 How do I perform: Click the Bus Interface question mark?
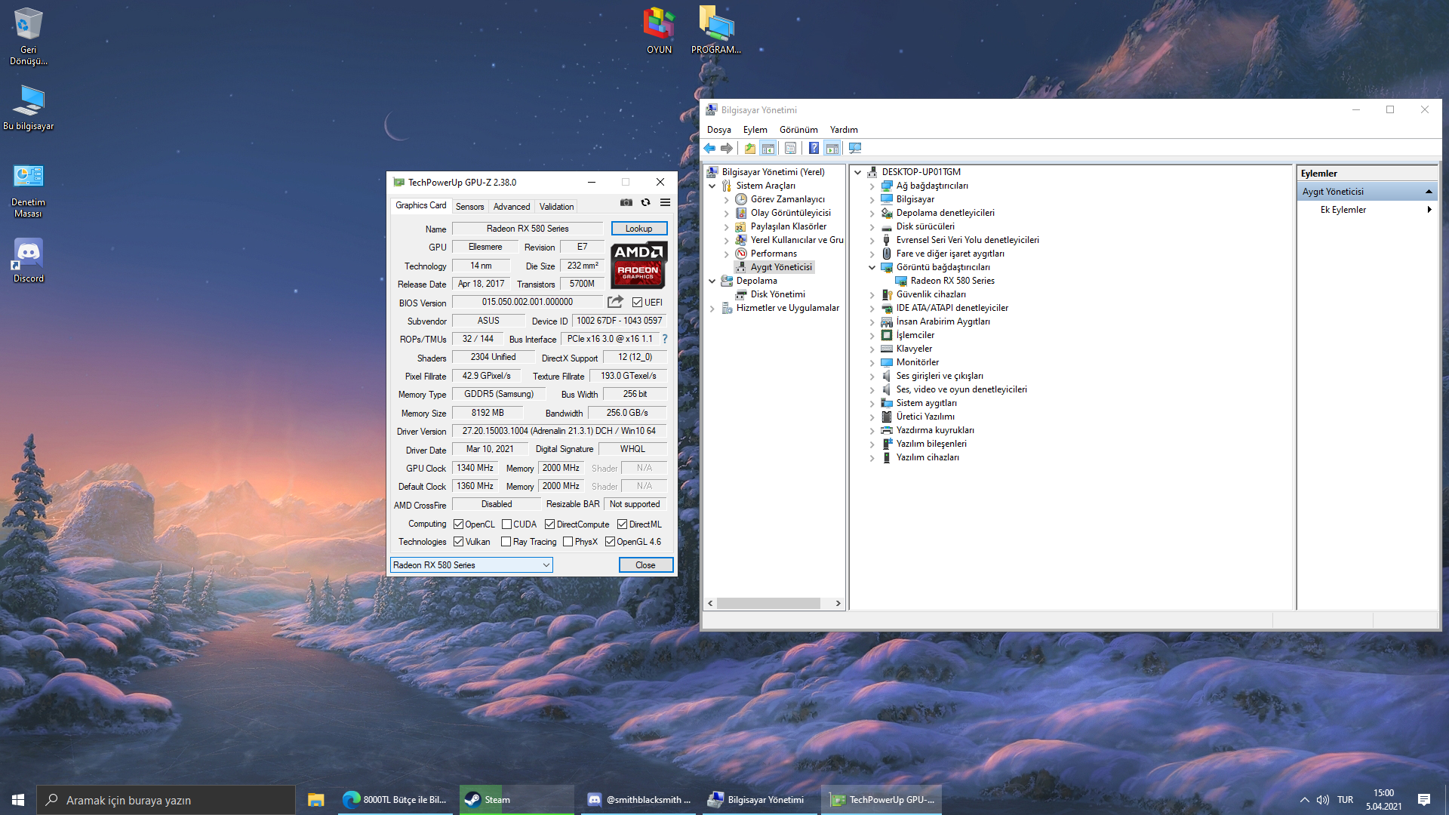(665, 339)
